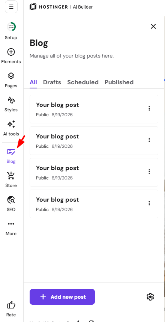Switch to the Drafts tab

click(52, 82)
